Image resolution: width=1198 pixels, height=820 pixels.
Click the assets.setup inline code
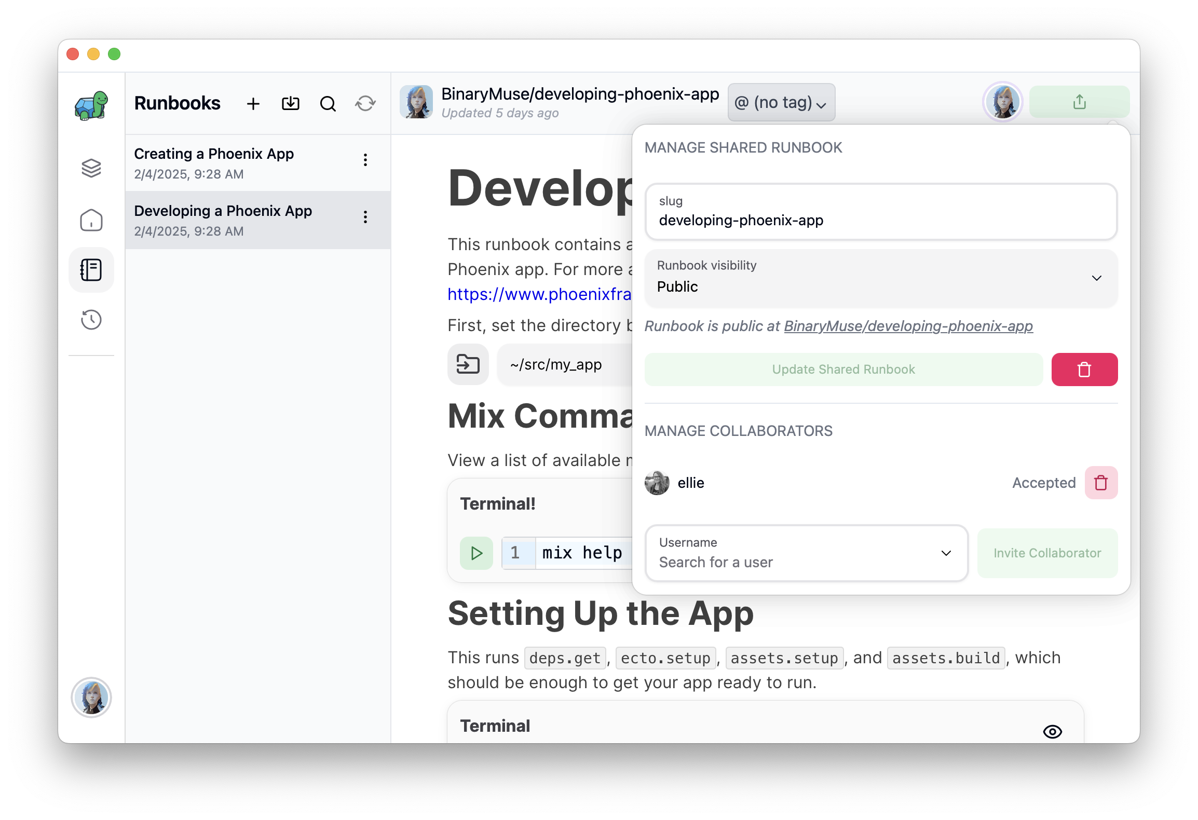pyautogui.click(x=784, y=658)
